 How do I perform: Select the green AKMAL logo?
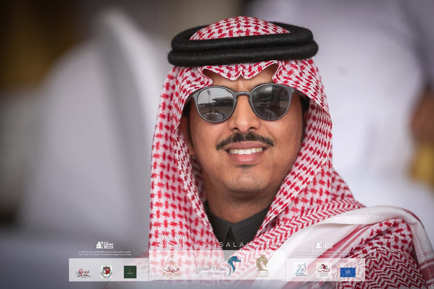coord(130,272)
